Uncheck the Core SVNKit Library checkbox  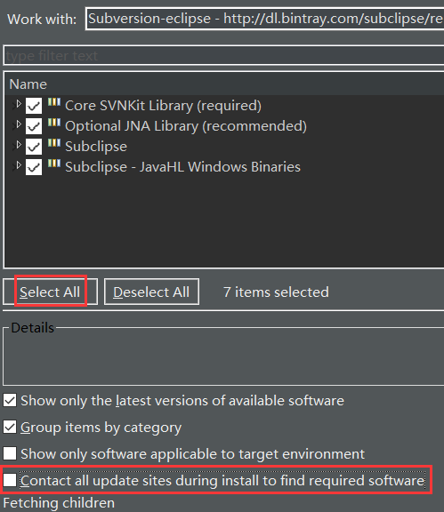tap(34, 106)
